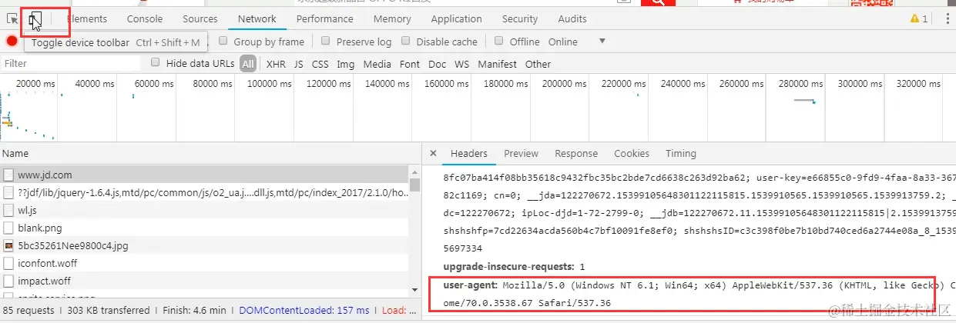The image size is (956, 323).
Task: Filter requests by Doc
Action: [x=438, y=64]
